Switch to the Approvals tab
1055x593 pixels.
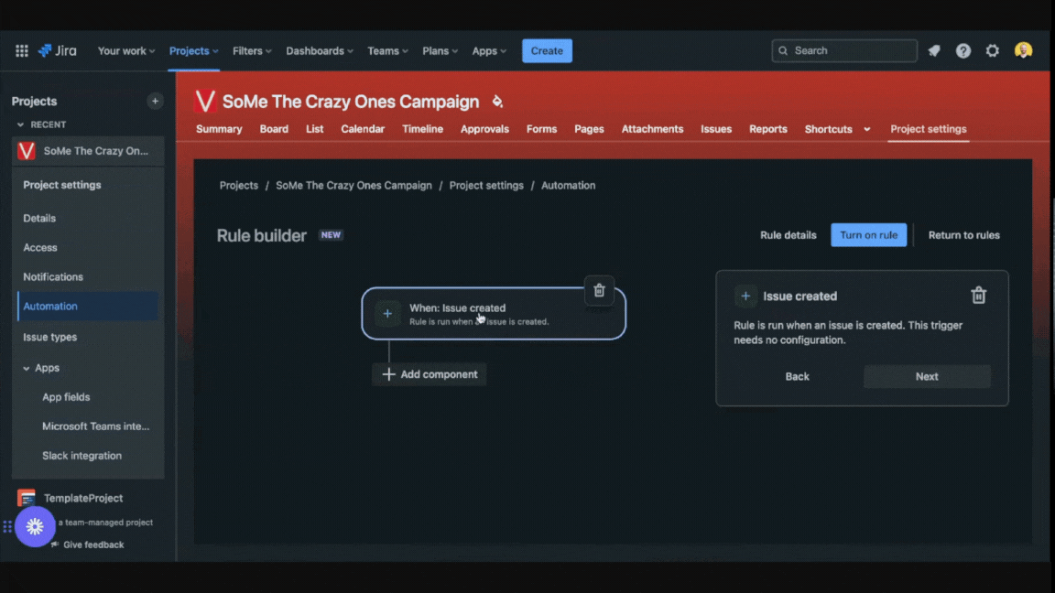pyautogui.click(x=484, y=129)
